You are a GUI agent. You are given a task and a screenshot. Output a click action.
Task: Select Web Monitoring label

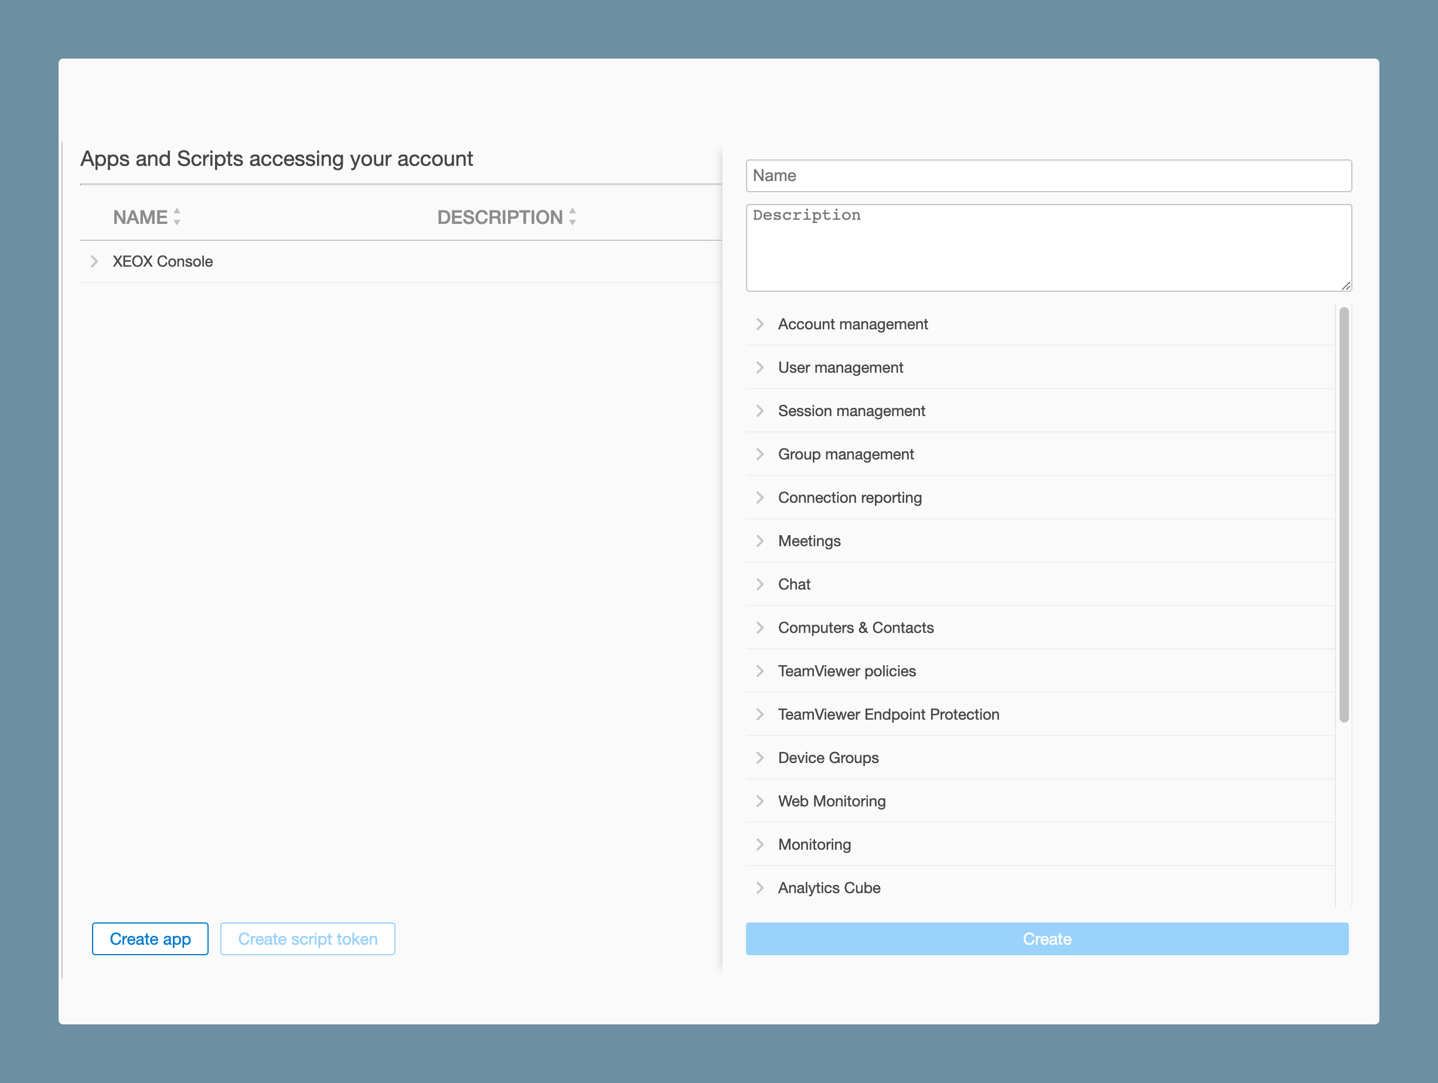coord(832,801)
